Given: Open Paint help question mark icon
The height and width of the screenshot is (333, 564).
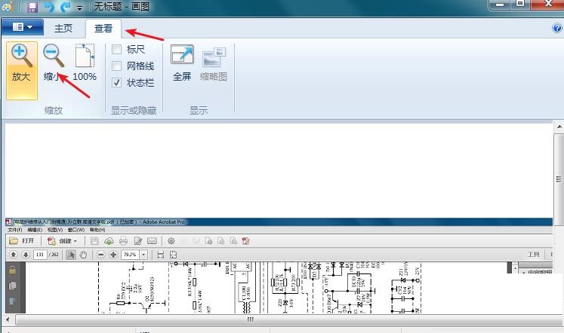Looking at the screenshot, I should point(557,28).
